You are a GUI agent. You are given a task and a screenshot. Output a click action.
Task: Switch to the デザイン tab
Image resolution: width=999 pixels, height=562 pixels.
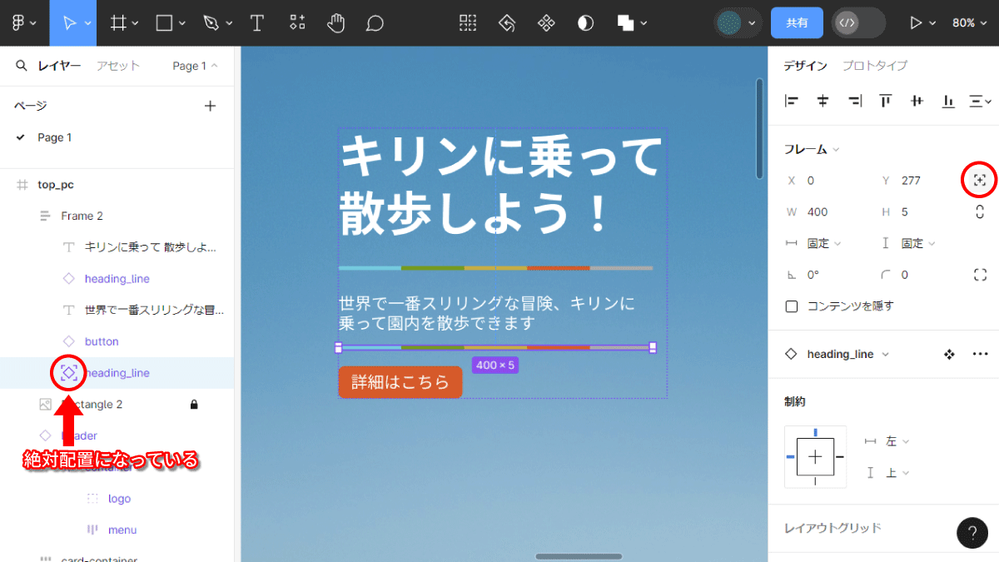pyautogui.click(x=806, y=66)
